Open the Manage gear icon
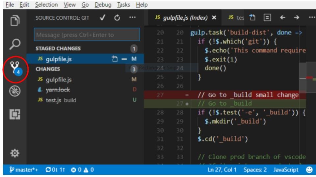The width and height of the screenshot is (316, 177). point(15,153)
